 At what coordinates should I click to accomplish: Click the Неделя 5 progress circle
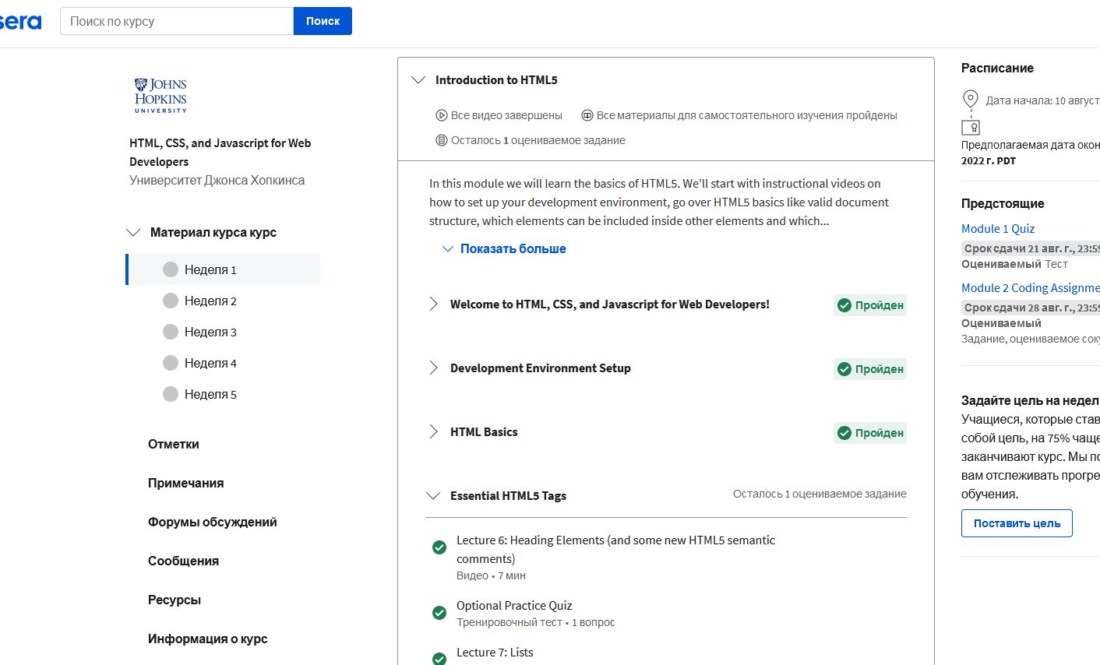click(171, 394)
